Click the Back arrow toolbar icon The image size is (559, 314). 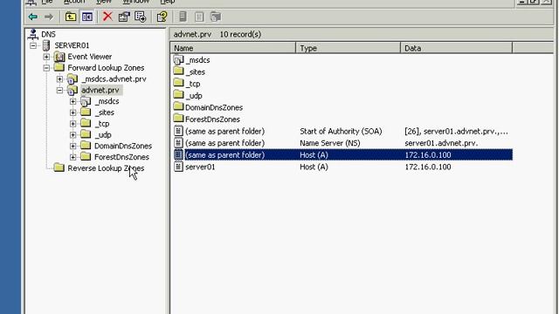coord(33,17)
